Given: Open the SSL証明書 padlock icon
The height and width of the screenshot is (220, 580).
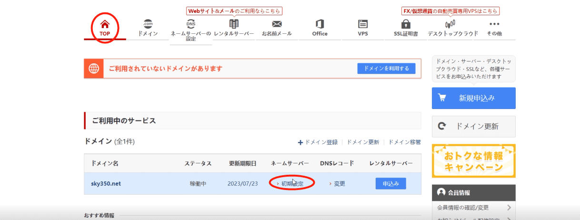Looking at the screenshot, I should (406, 24).
